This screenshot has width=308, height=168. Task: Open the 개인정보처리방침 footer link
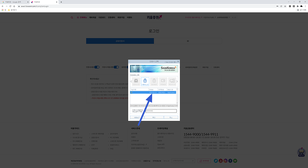tap(76, 161)
